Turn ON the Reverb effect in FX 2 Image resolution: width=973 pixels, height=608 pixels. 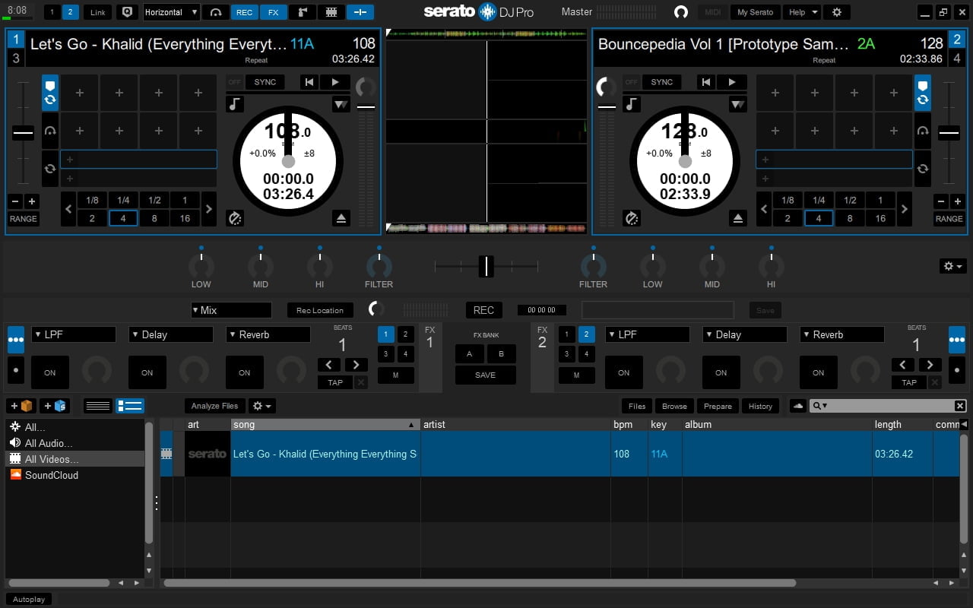pyautogui.click(x=818, y=372)
